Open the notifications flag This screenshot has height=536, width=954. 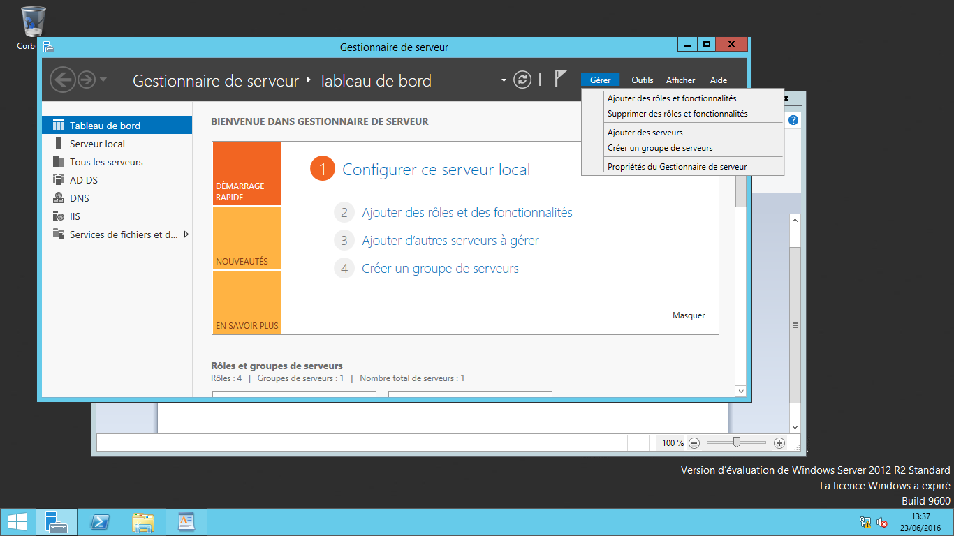(560, 78)
